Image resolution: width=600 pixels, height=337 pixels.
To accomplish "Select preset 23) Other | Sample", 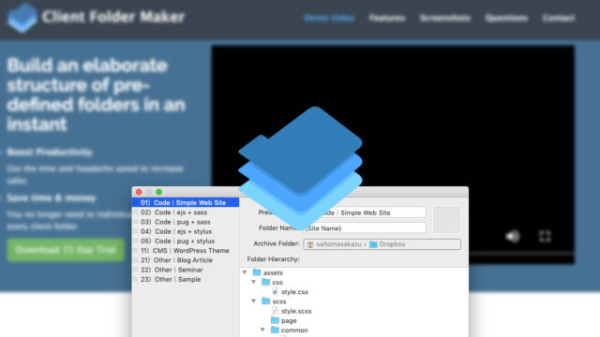I will click(x=186, y=279).
